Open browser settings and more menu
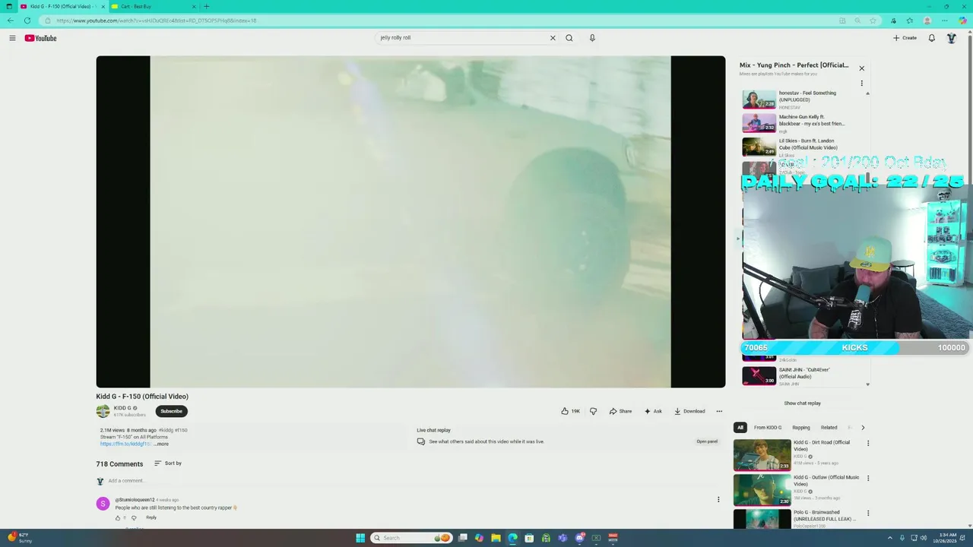This screenshot has height=547, width=973. click(x=945, y=21)
